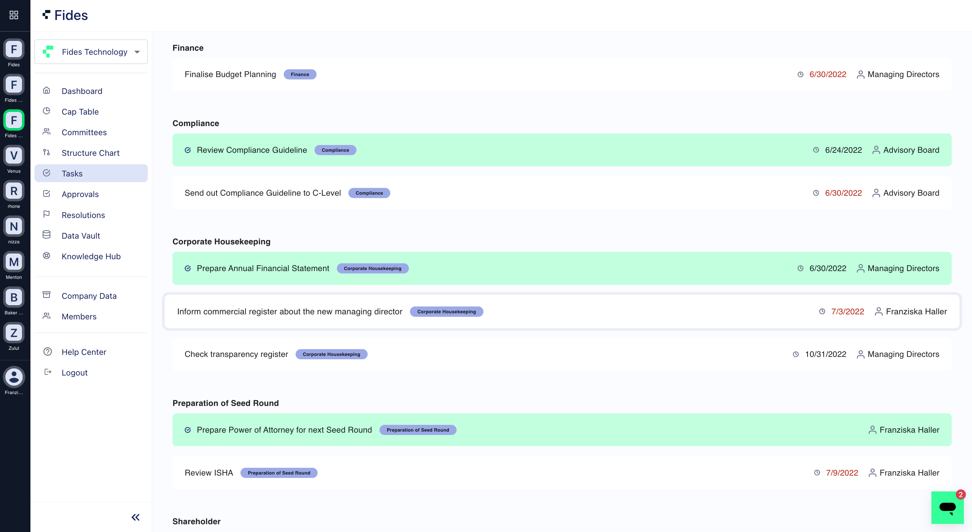Viewport: 972px width, 532px height.
Task: Open the Structure Chart menu item
Action: 90,153
